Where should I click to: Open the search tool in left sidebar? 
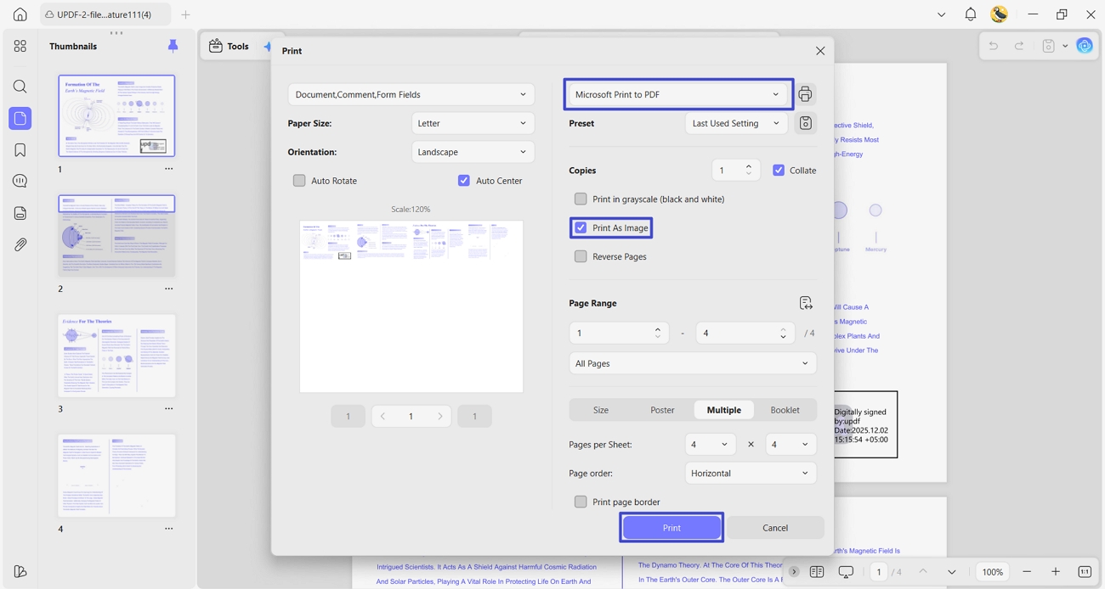tap(20, 87)
